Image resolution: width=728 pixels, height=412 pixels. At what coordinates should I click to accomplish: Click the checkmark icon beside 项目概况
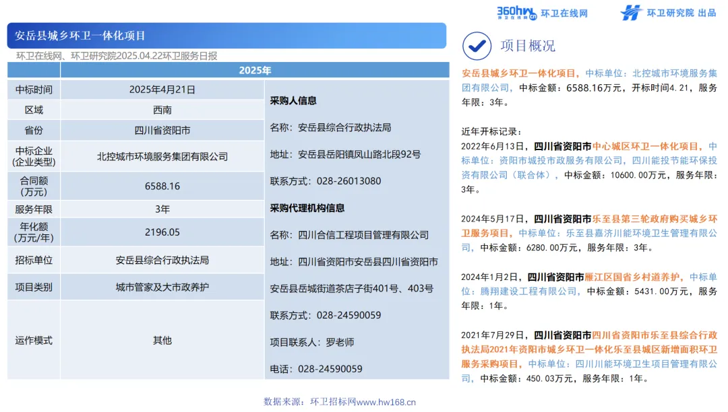pos(477,46)
